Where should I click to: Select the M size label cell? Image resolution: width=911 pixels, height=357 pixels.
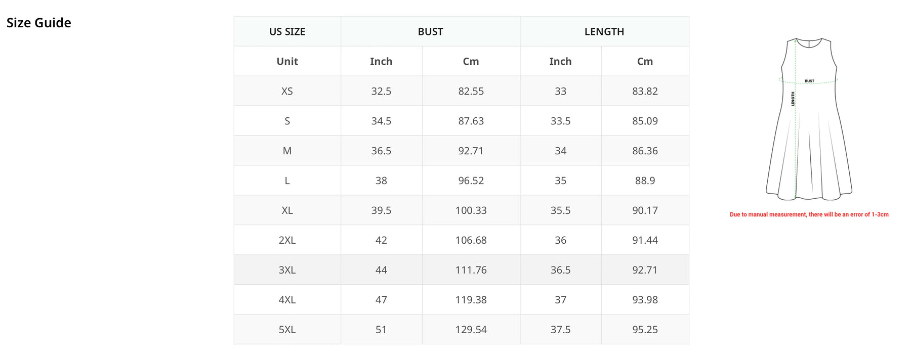pyautogui.click(x=287, y=151)
